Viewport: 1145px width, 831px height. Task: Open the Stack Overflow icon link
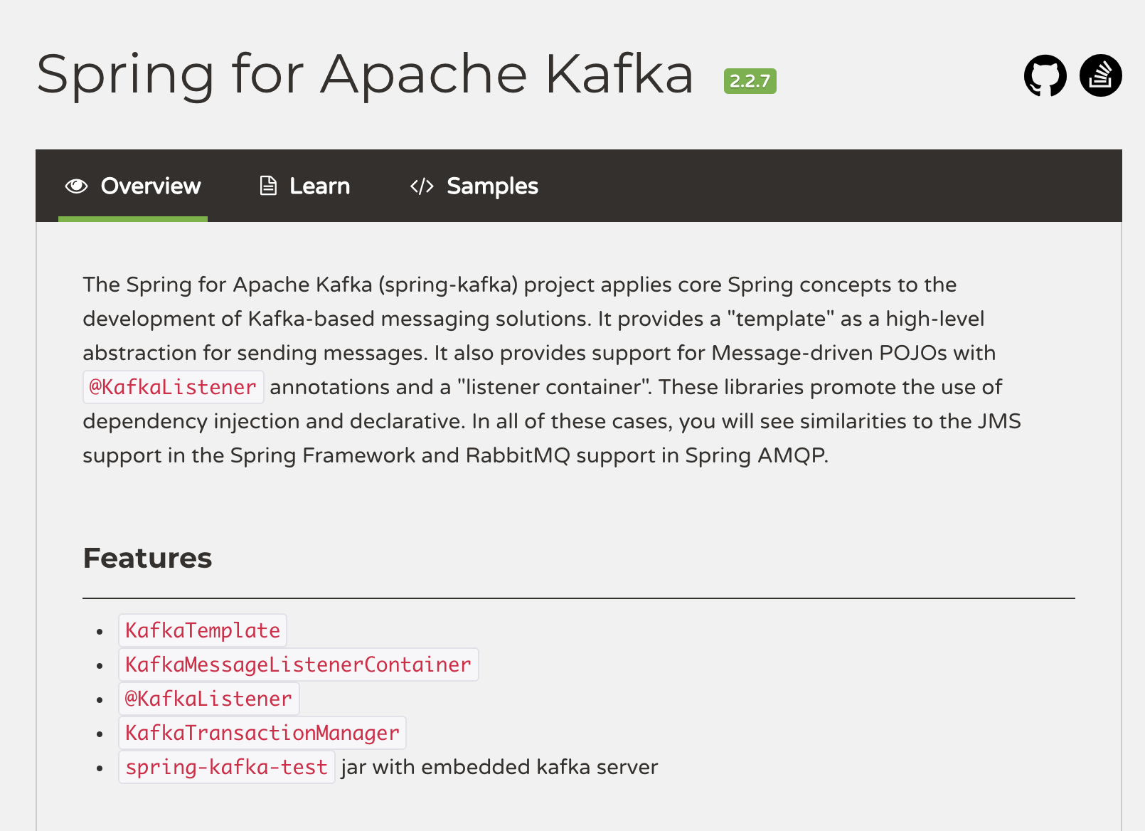pos(1100,75)
